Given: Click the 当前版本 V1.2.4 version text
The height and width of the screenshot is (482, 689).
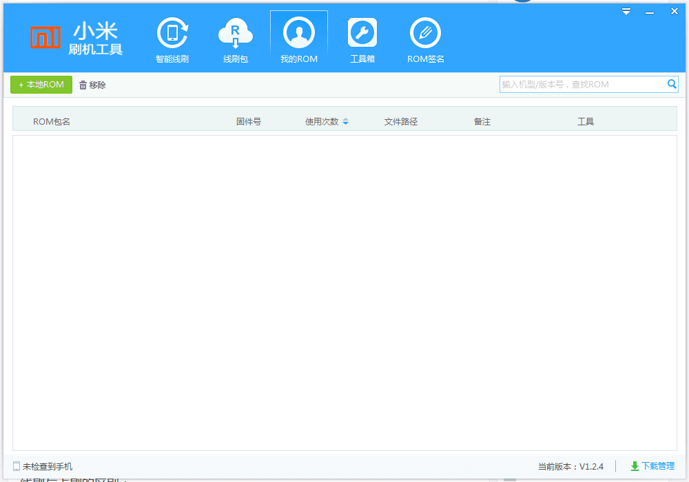Looking at the screenshot, I should (570, 467).
